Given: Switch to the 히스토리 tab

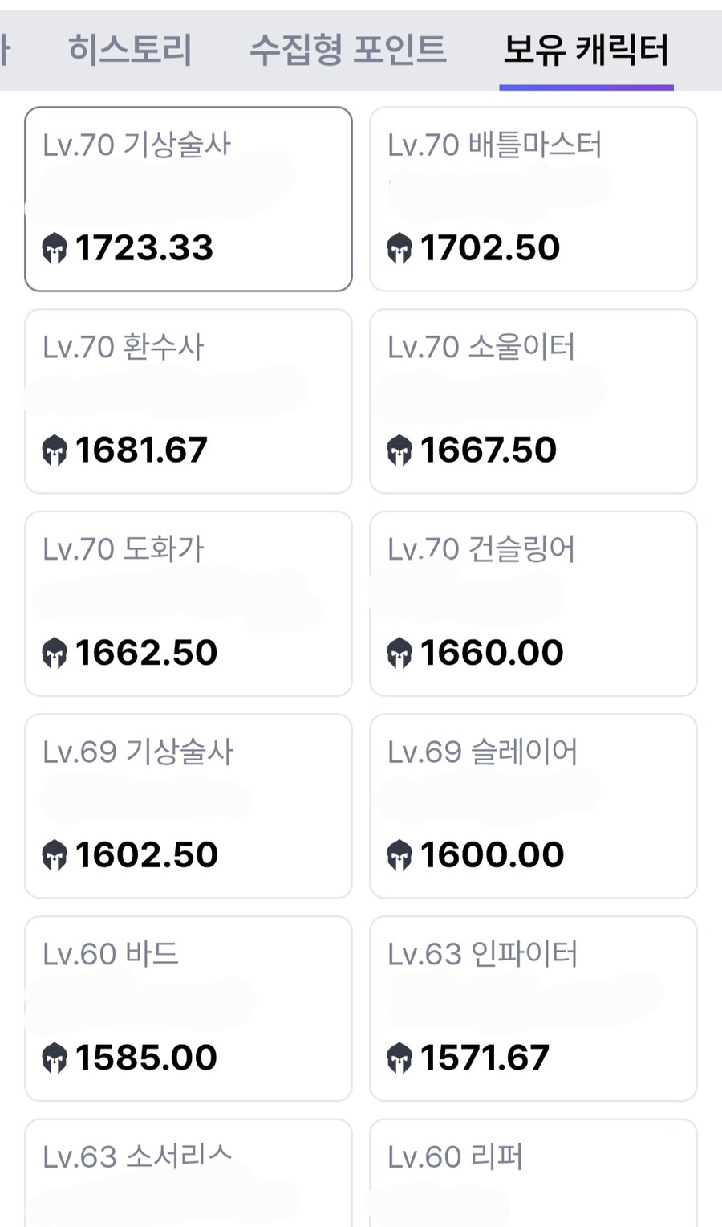Looking at the screenshot, I should (x=130, y=50).
